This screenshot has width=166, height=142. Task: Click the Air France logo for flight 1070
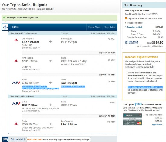[16, 83]
